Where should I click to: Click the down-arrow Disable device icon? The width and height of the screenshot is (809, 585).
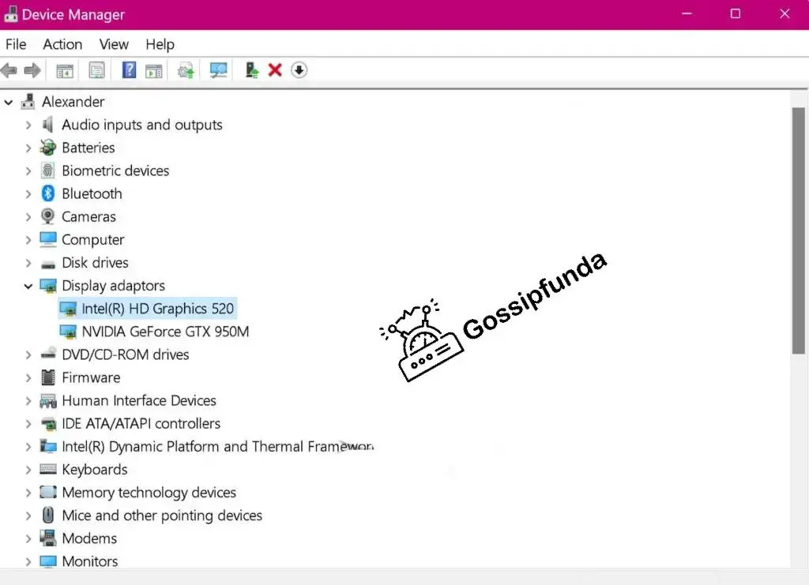pos(299,69)
